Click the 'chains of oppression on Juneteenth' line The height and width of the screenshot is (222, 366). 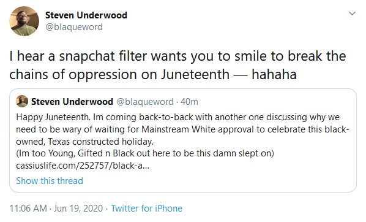(x=119, y=74)
